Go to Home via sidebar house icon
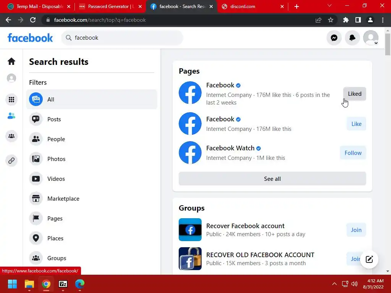 tap(11, 61)
